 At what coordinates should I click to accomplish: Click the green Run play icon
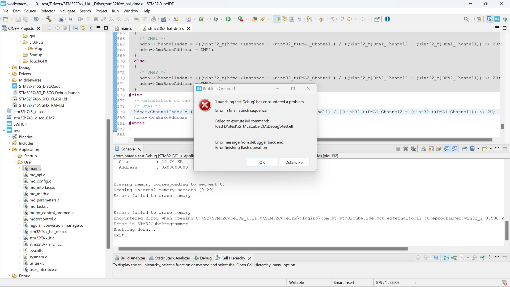coord(228,19)
